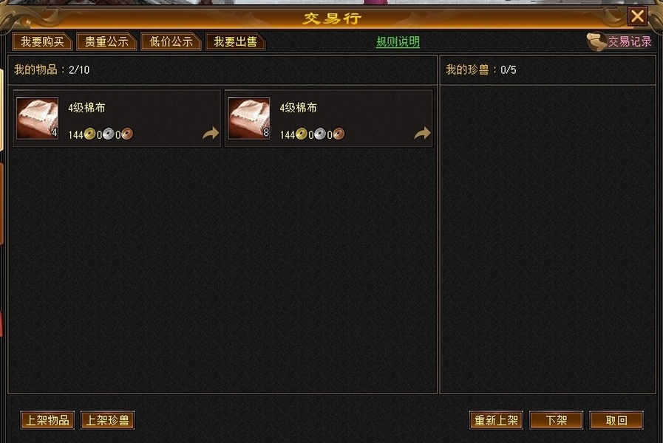
Task: Click gold coin icon in first listing price
Action: [89, 134]
